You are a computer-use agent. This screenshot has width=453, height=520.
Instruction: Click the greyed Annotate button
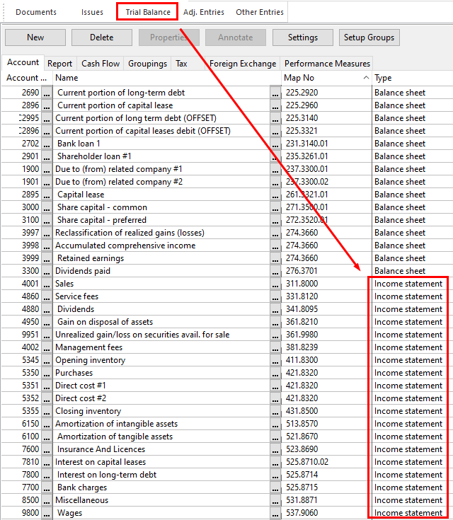[235, 37]
